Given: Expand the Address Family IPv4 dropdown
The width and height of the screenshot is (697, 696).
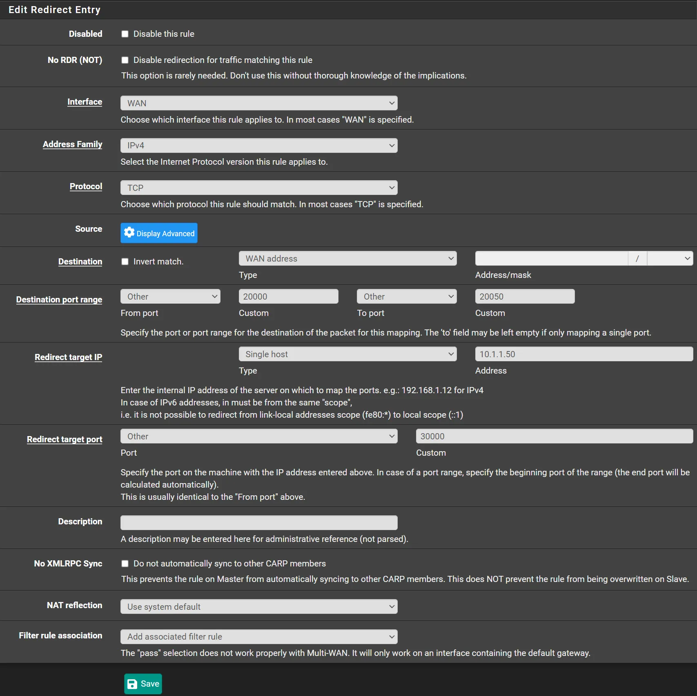Looking at the screenshot, I should (x=258, y=145).
